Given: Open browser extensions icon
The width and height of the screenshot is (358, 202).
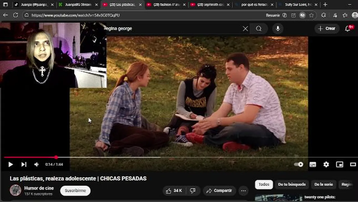Looking at the screenshot, I should click(x=323, y=15).
